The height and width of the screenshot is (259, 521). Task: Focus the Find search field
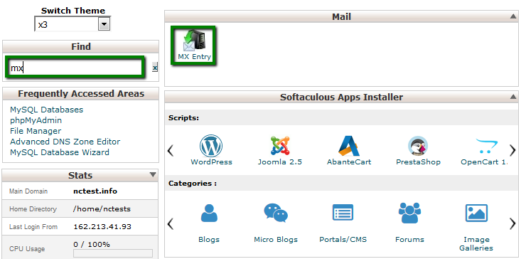[x=75, y=68]
